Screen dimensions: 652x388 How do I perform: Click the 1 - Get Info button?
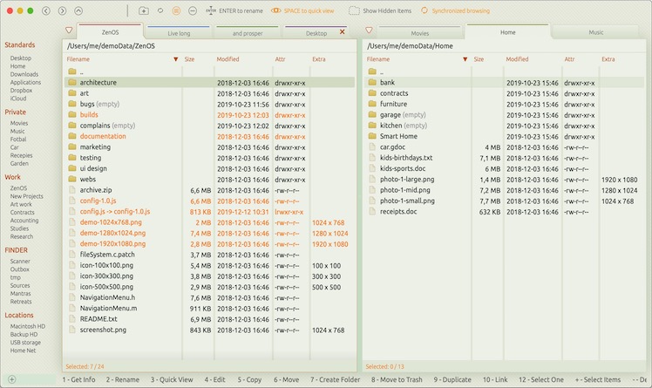[x=78, y=379]
